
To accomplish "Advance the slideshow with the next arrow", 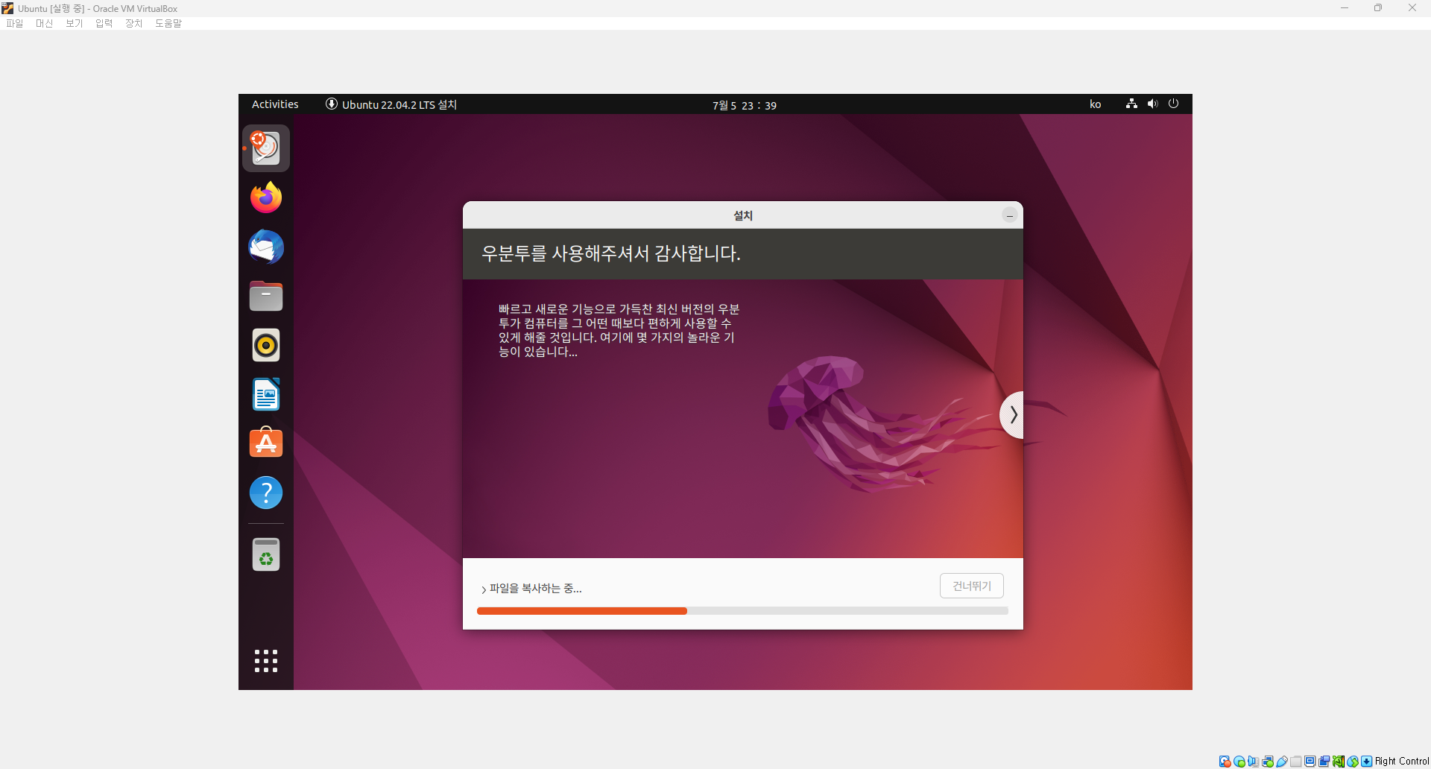I will pos(1012,415).
